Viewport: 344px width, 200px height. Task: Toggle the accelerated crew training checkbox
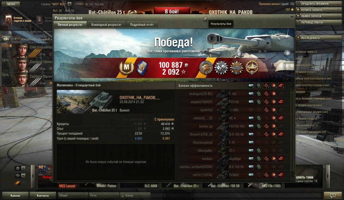click(x=18, y=39)
